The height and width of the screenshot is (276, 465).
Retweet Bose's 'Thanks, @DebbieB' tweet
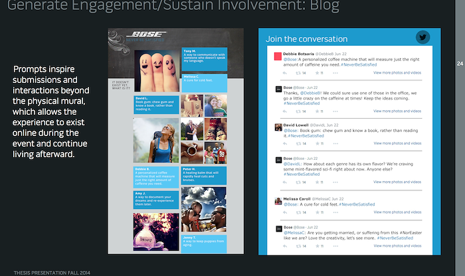coord(298,111)
